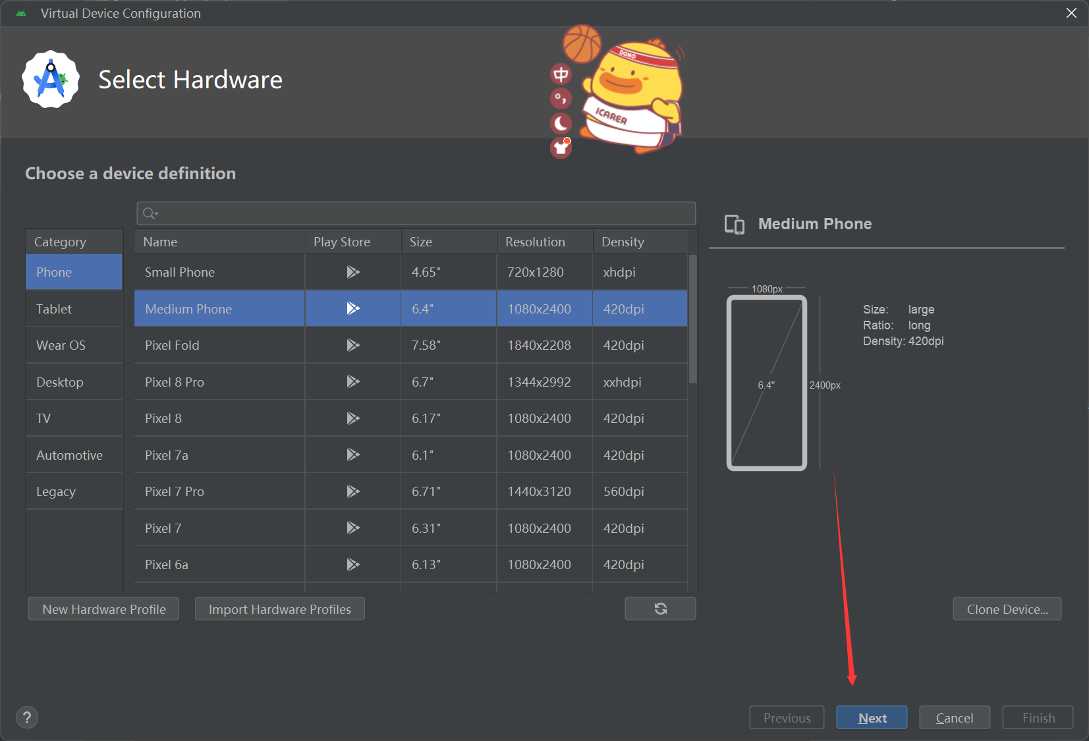The height and width of the screenshot is (741, 1089).
Task: Click the Play Store icon for Medium Phone
Action: click(353, 308)
